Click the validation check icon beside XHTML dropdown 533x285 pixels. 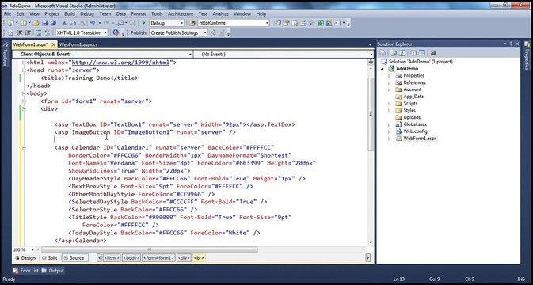click(116, 32)
